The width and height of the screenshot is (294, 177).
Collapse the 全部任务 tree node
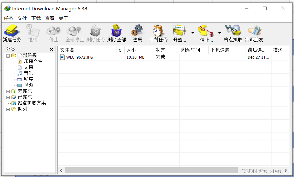[x=8, y=56]
